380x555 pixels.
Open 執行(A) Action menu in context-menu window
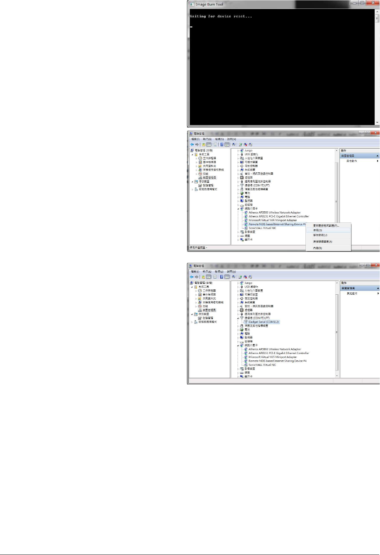coord(207,139)
